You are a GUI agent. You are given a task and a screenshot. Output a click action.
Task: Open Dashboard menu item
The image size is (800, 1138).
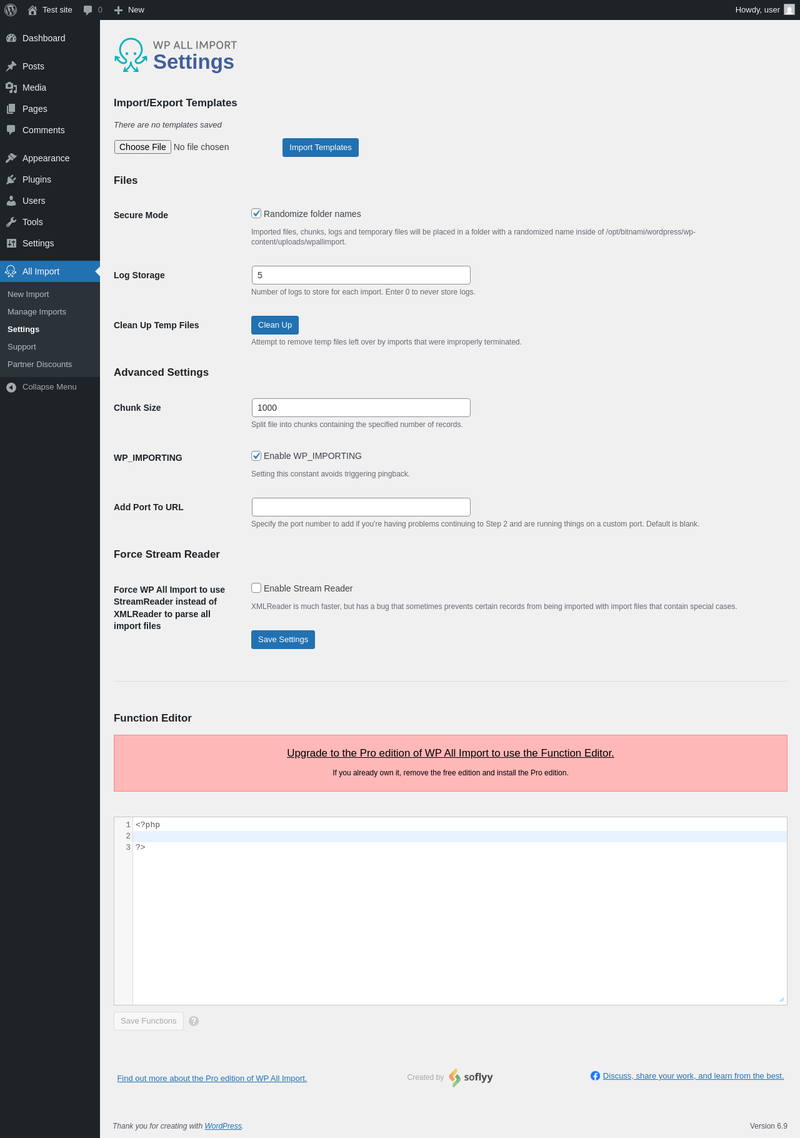point(50,38)
